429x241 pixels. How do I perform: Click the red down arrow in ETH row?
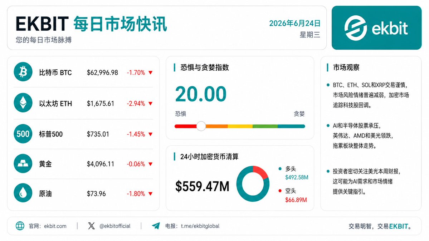(x=151, y=104)
